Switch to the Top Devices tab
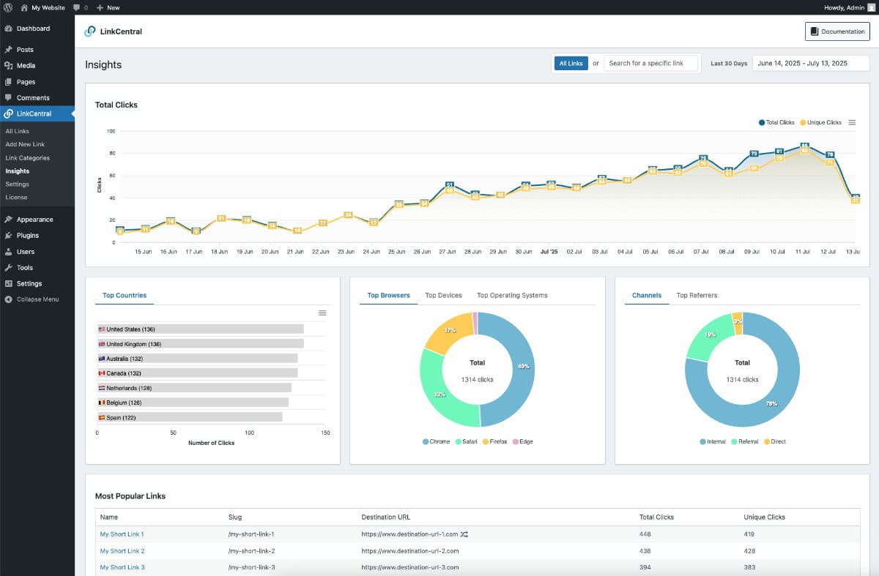 pyautogui.click(x=443, y=296)
